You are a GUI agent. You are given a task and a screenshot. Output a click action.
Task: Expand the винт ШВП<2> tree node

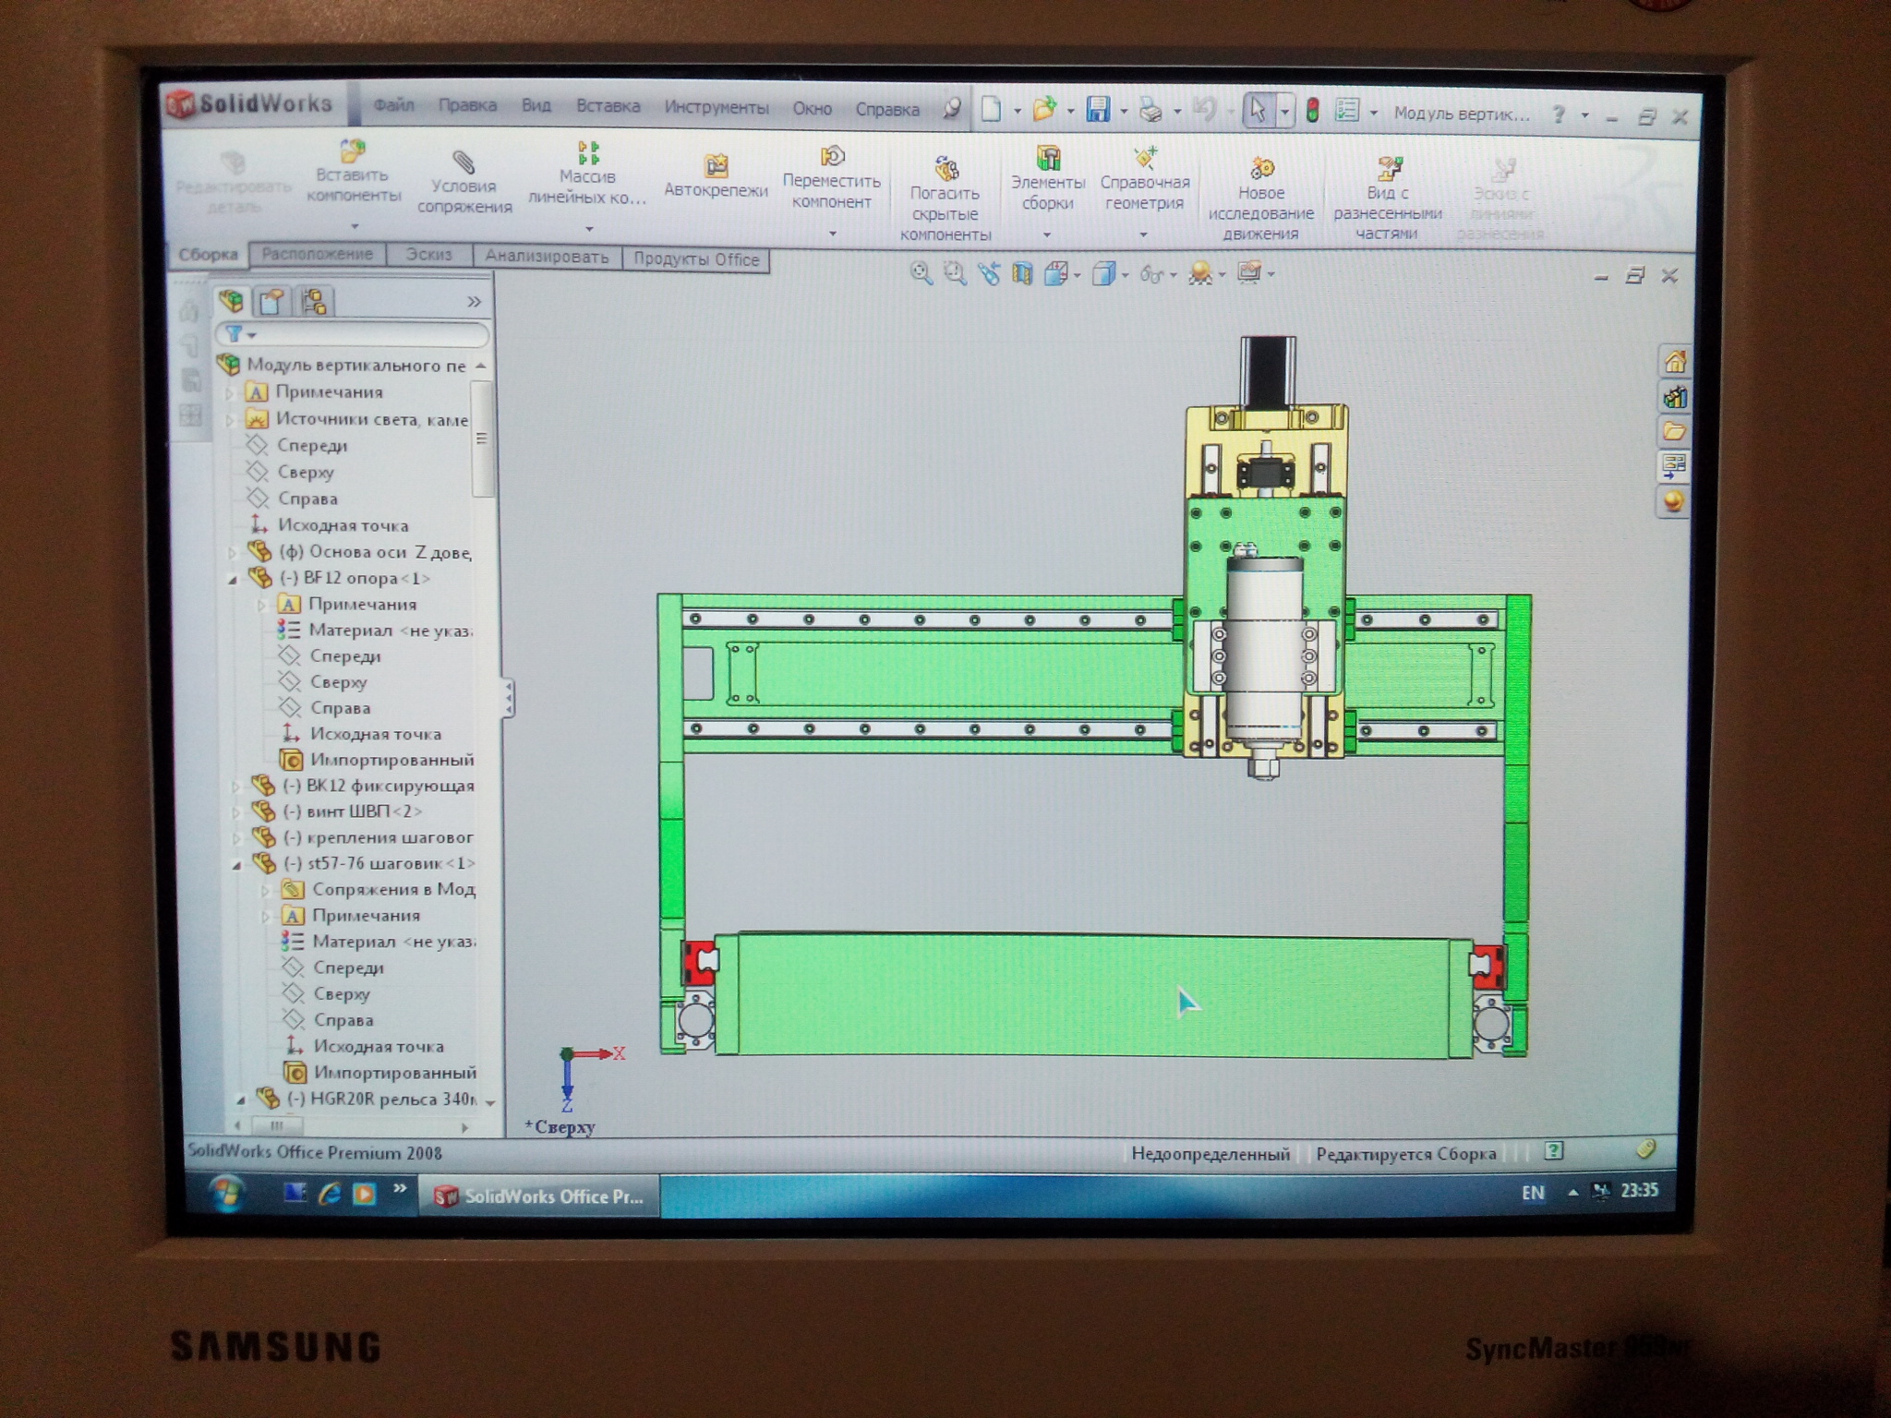pyautogui.click(x=236, y=812)
